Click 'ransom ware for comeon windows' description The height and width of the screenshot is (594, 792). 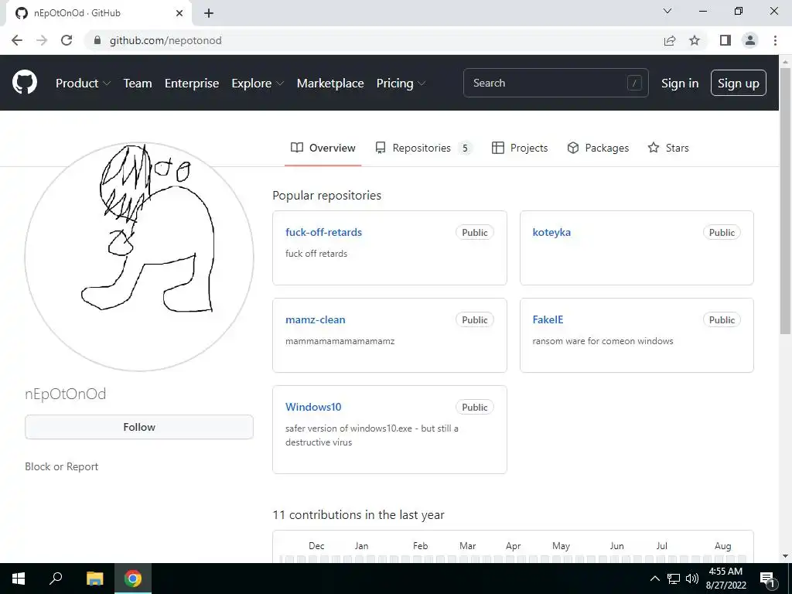tap(603, 341)
